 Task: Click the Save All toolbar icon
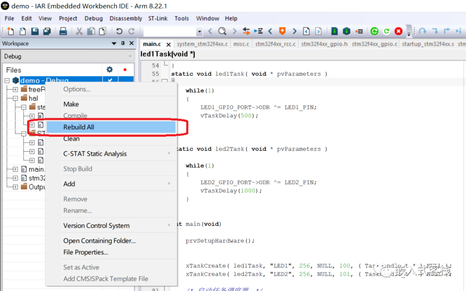47,31
